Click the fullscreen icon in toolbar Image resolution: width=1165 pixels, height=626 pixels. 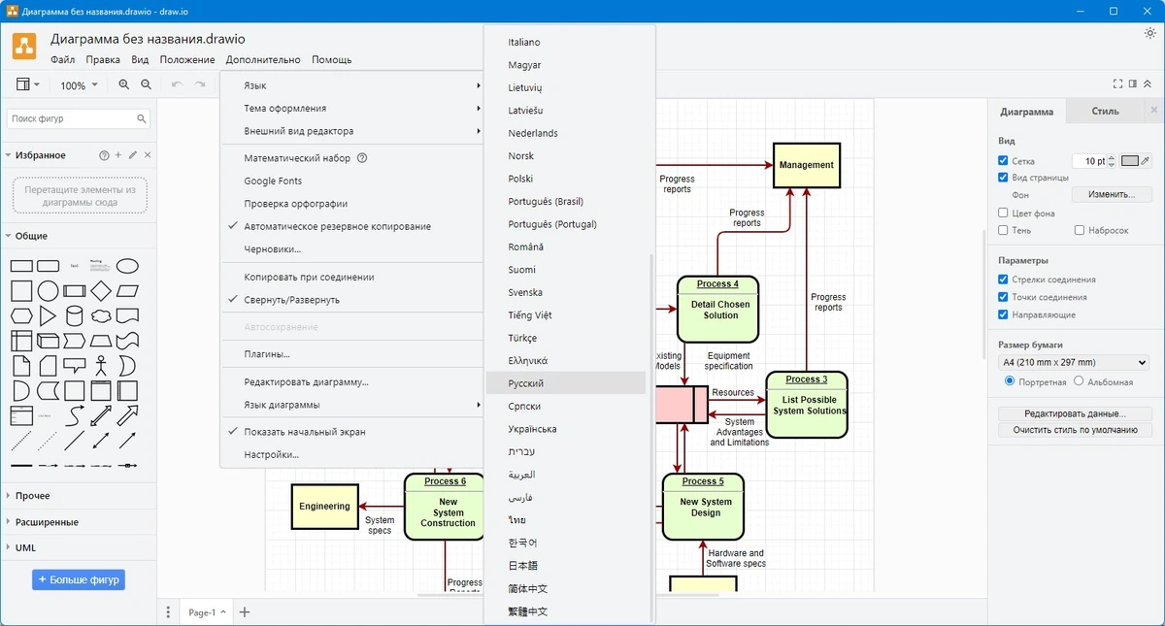pos(1118,84)
